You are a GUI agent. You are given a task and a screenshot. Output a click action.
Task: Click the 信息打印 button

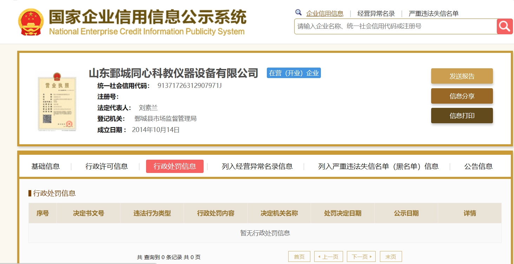tap(462, 116)
